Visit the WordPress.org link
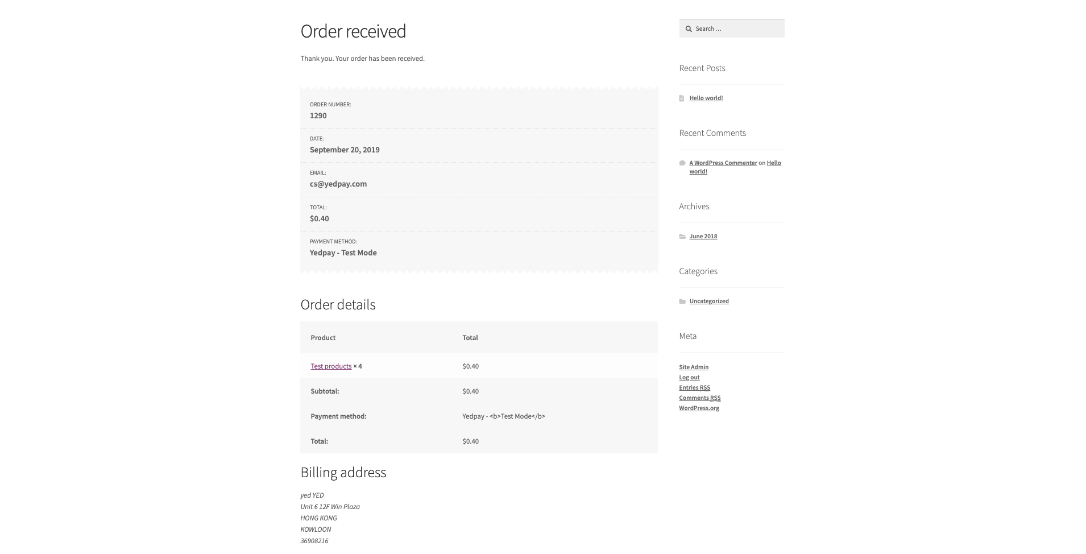The width and height of the screenshot is (1086, 554). pyautogui.click(x=699, y=408)
